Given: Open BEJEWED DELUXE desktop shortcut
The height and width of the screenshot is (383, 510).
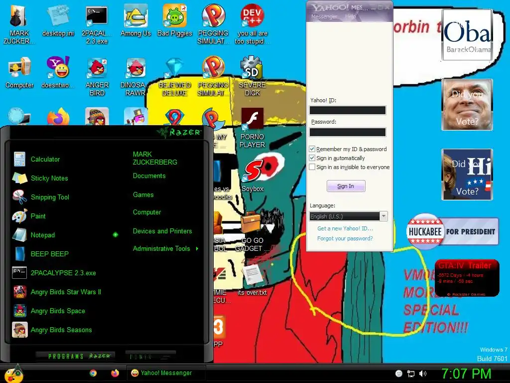Looking at the screenshot, I should coord(175,76).
